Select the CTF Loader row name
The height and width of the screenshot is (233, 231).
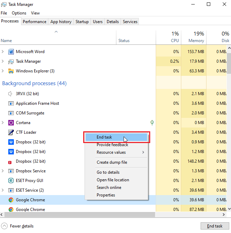point(26,132)
